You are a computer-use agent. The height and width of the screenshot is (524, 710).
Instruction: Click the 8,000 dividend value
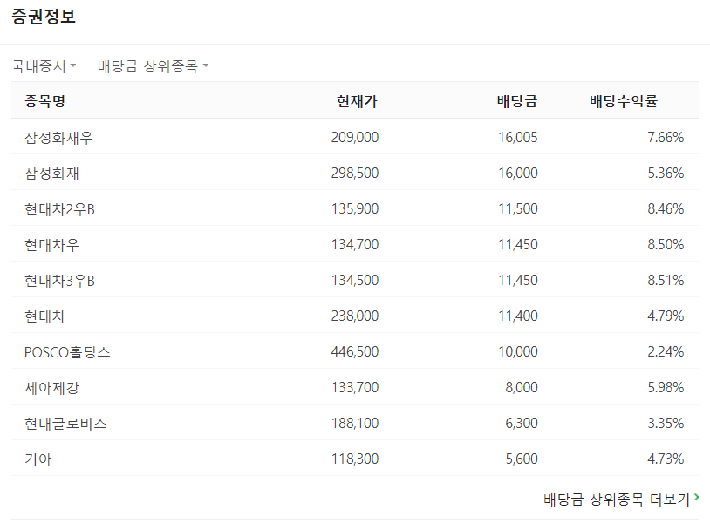pos(522,387)
